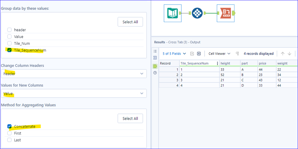The width and height of the screenshot is (298, 149).
Task: Click the X icon in Results toolbar
Action: (x=199, y=54)
